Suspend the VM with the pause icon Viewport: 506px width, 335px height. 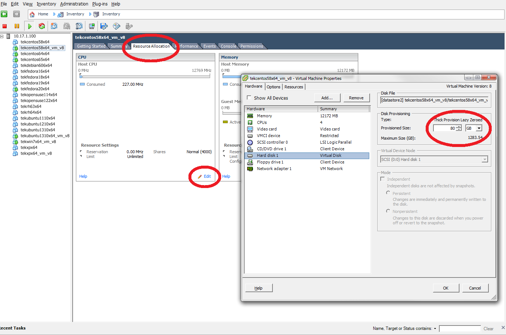click(17, 26)
